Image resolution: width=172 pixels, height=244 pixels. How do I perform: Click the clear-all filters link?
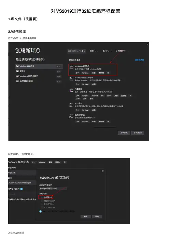139,60
